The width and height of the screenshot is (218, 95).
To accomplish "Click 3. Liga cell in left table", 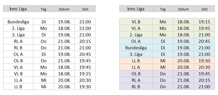I will tap(18, 35).
